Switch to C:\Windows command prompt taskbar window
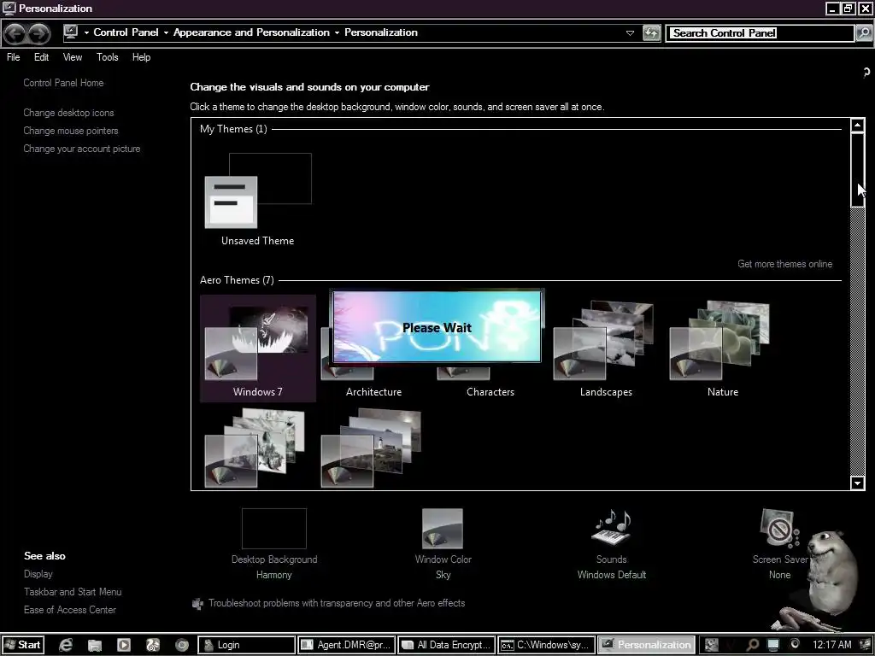This screenshot has width=875, height=656. point(546,645)
